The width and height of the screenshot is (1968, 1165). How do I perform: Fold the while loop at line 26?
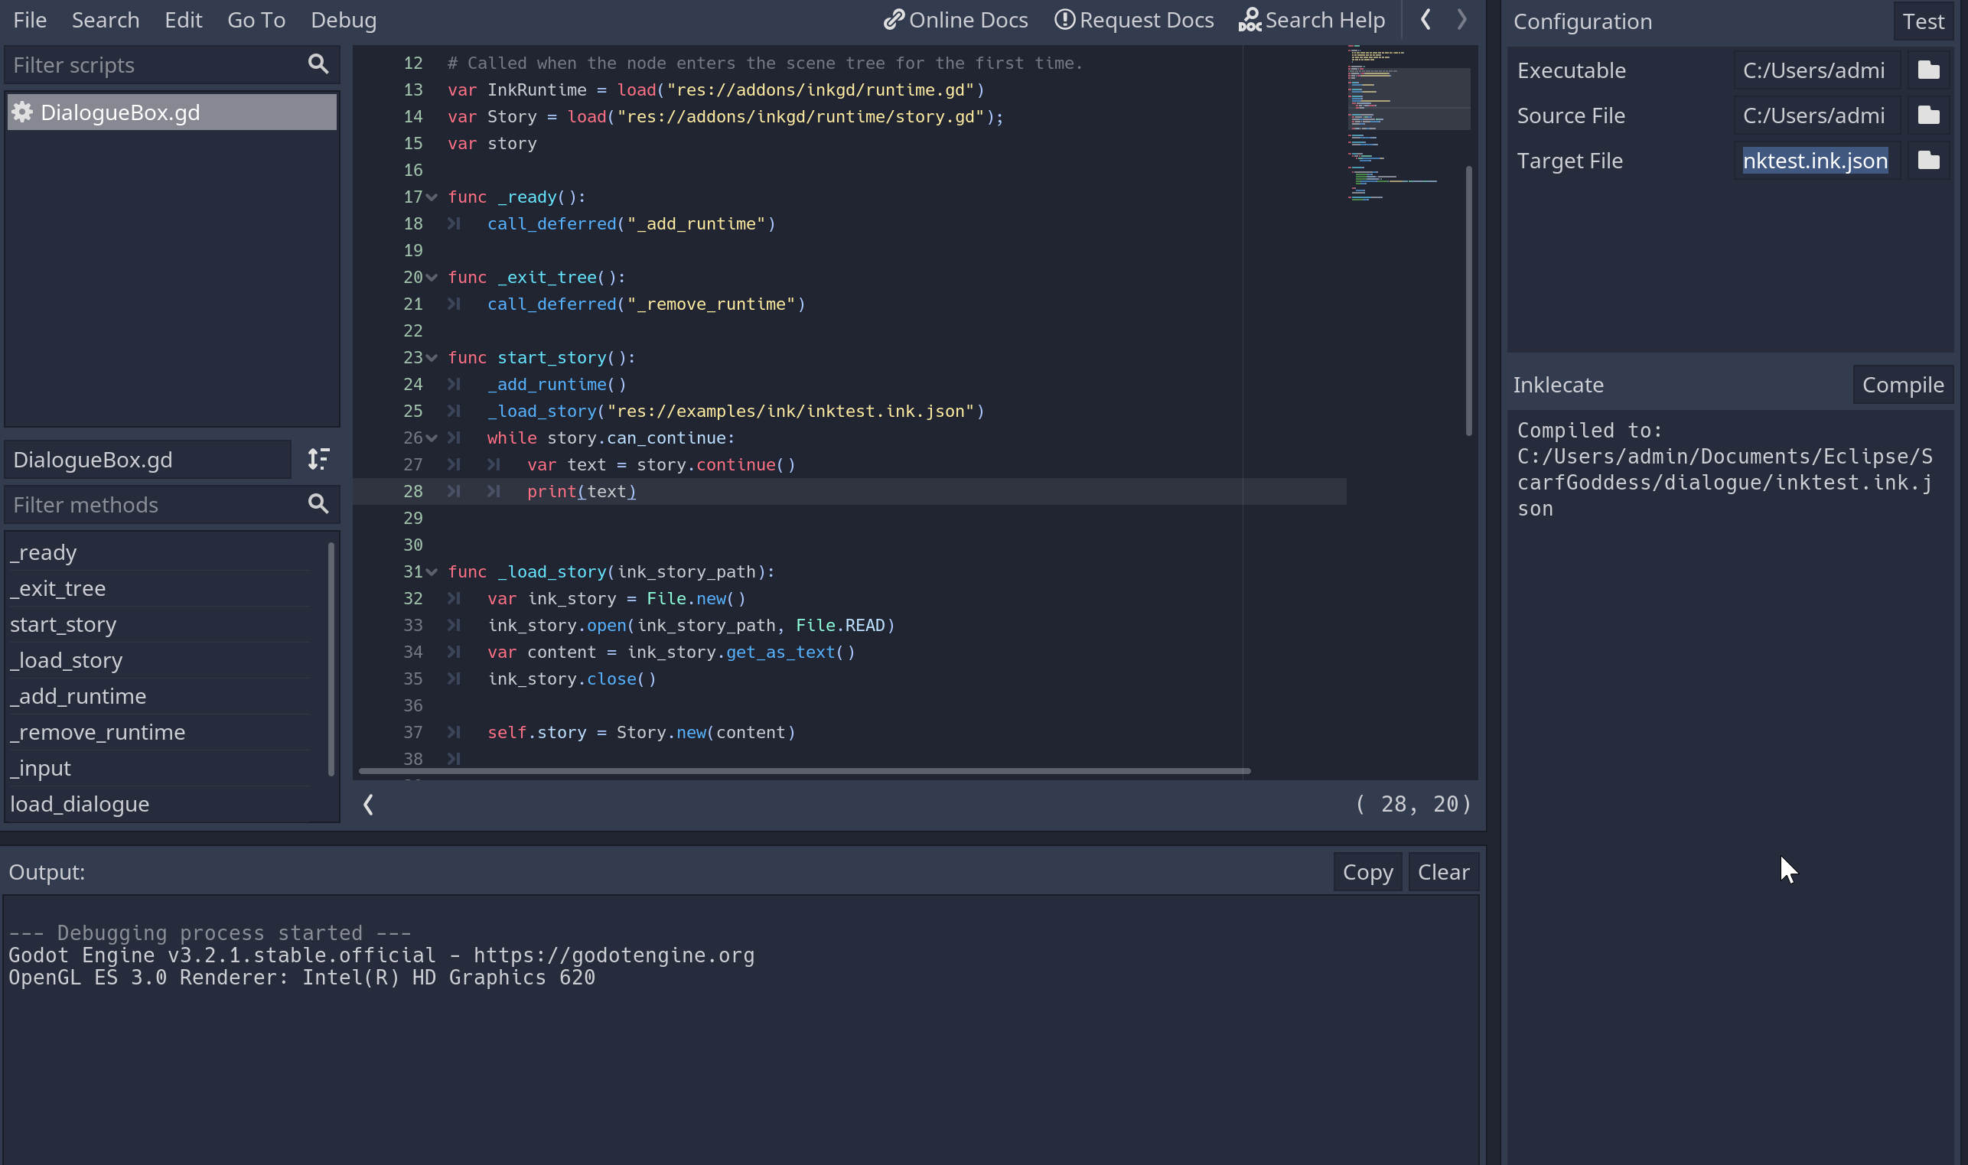[432, 438]
